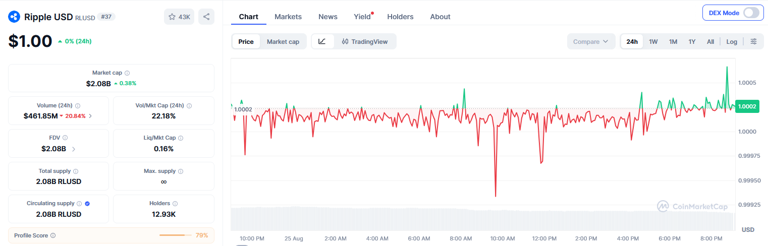768x246 pixels.
Task: Open the Markets tab
Action: coord(288,17)
